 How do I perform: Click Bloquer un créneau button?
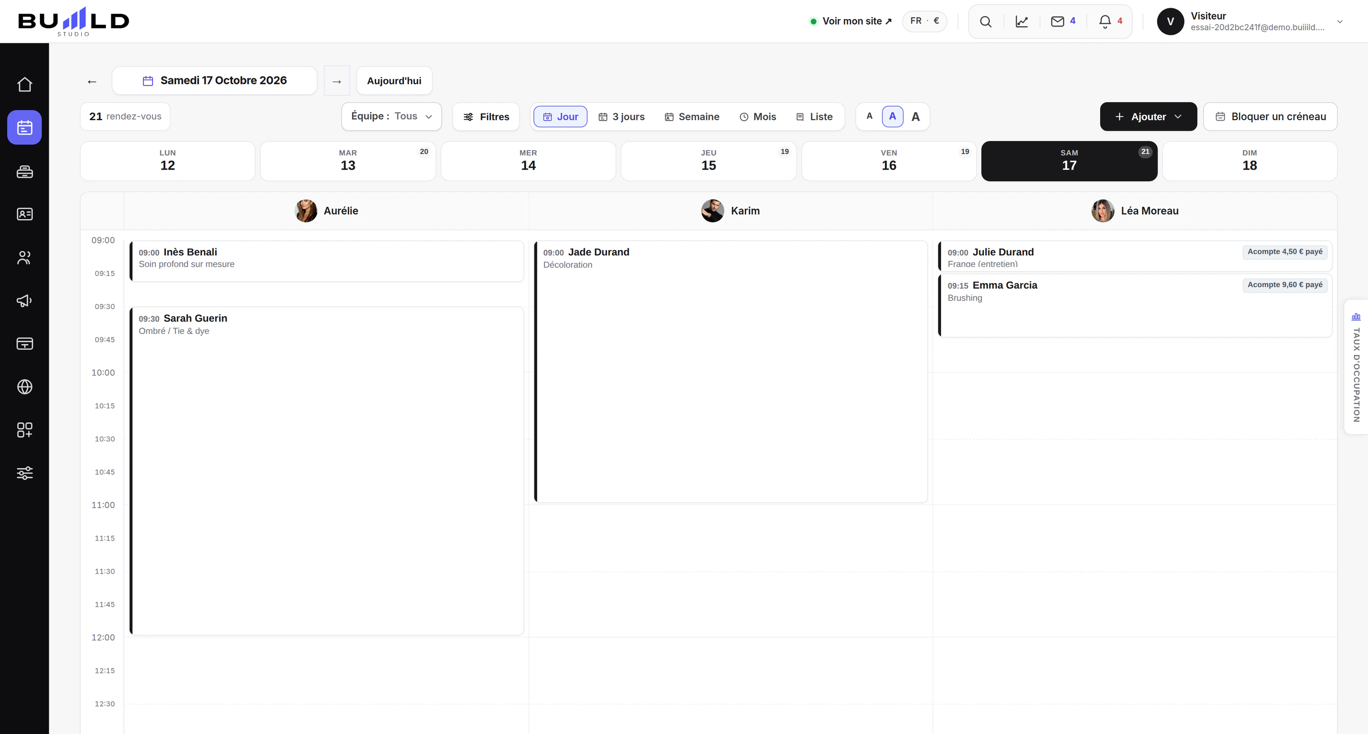pyautogui.click(x=1270, y=116)
